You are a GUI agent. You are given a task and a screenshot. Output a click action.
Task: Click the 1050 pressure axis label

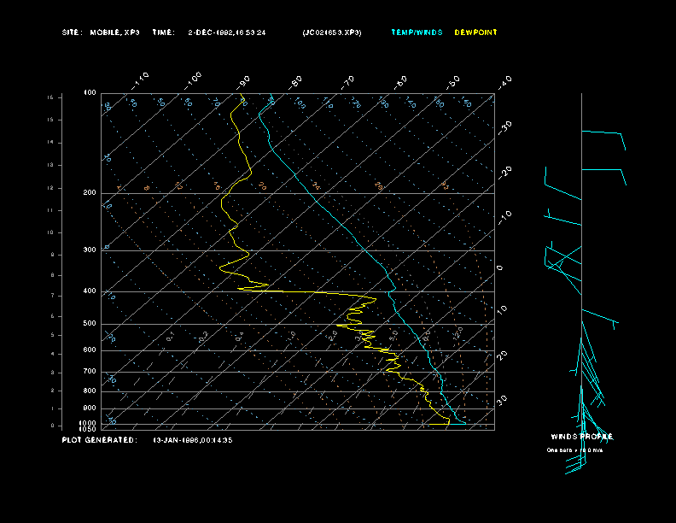88,429
